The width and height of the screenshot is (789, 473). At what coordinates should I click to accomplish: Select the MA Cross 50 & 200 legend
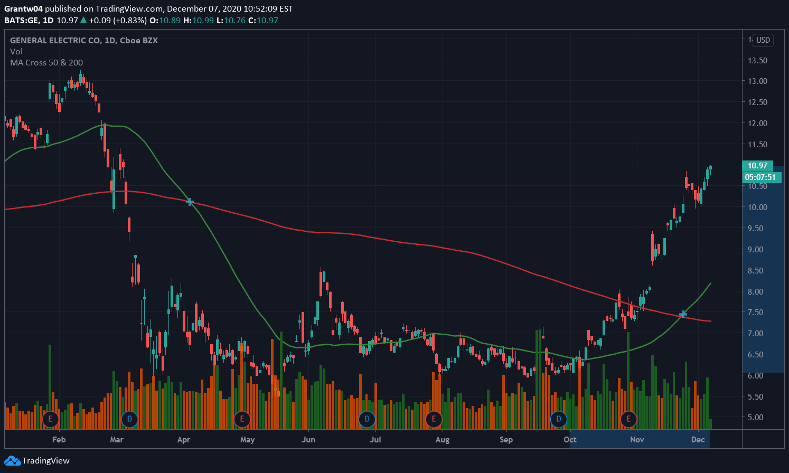pos(46,63)
